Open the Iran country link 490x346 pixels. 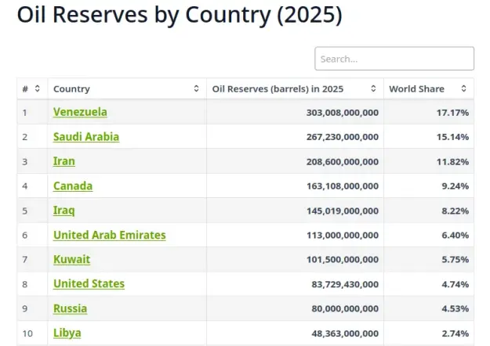64,161
